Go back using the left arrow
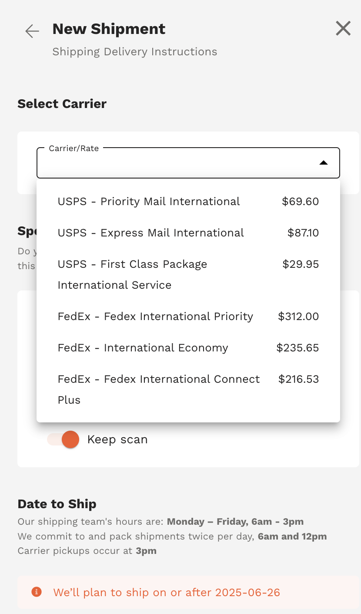 point(32,31)
